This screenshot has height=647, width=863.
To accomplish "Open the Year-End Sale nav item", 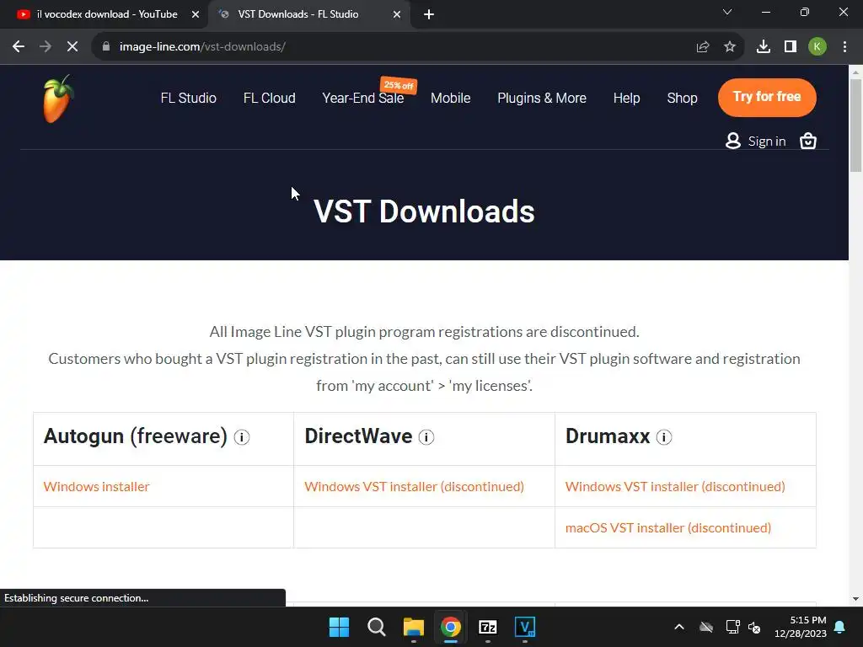I will coord(363,98).
